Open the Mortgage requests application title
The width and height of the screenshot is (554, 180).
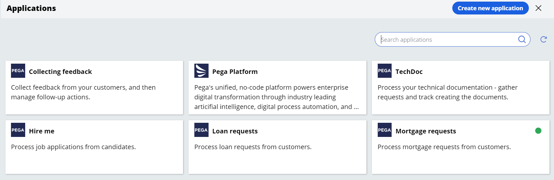pyautogui.click(x=426, y=131)
